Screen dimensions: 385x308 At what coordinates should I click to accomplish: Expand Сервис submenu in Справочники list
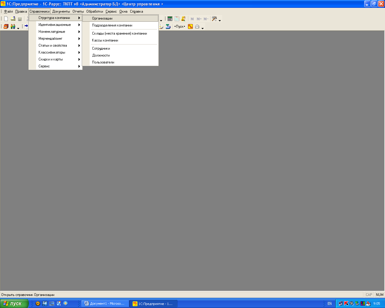pos(55,66)
